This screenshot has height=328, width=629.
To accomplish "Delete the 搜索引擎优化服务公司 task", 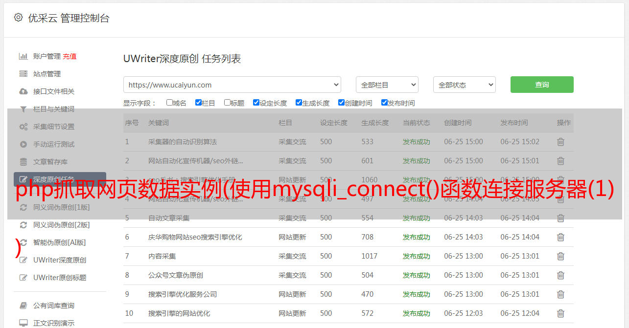I will [x=560, y=294].
